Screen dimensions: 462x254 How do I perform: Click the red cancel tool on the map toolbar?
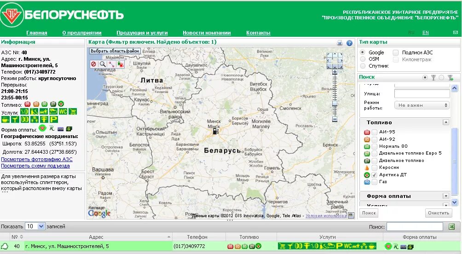[94, 64]
